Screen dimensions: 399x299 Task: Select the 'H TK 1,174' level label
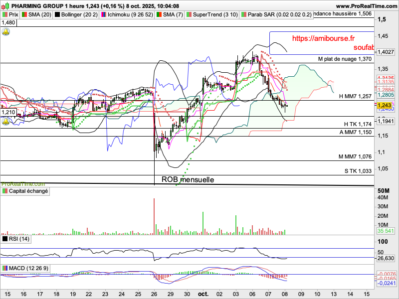tap(358, 124)
